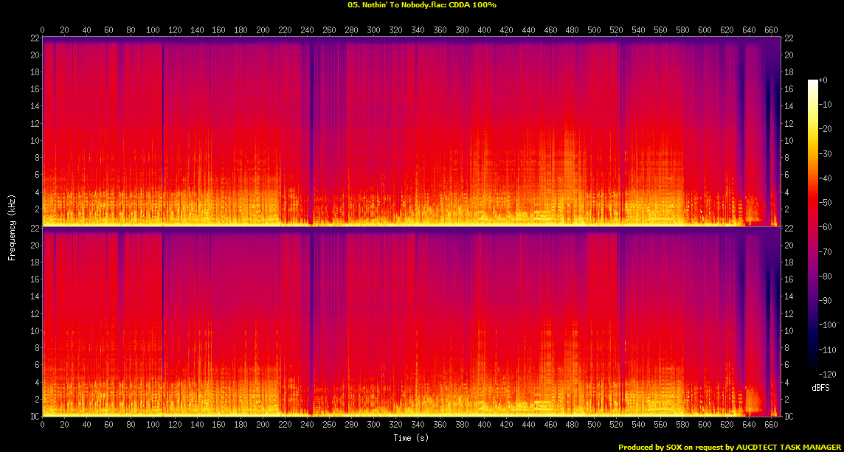
Task: Click the dark purple bottom of the color scale bar
Action: click(813, 372)
